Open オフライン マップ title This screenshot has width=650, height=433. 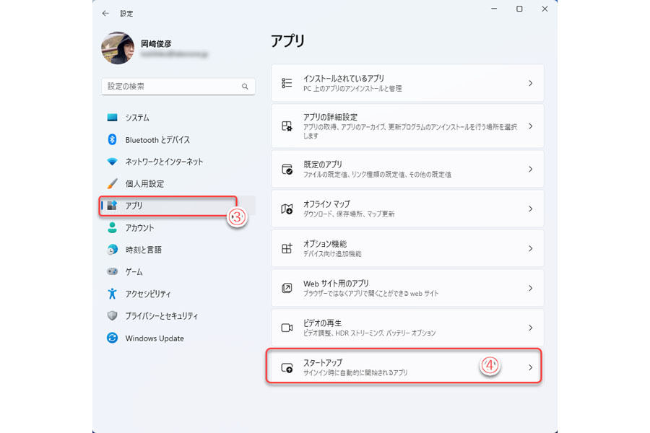click(326, 204)
